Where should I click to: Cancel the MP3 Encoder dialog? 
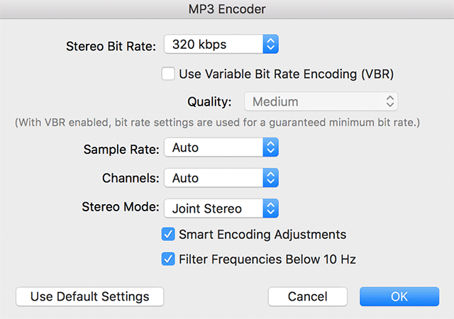pos(307,296)
